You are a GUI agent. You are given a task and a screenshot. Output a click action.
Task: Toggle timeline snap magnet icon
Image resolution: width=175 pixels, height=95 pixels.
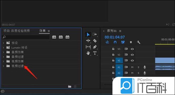point(115,42)
